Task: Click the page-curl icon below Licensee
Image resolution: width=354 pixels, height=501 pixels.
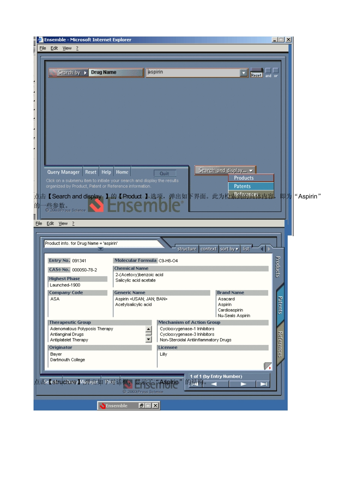Action: coord(268,366)
